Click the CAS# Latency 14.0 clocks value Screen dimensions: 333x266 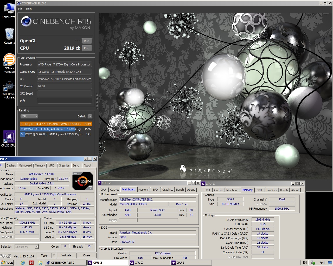(x=262, y=229)
